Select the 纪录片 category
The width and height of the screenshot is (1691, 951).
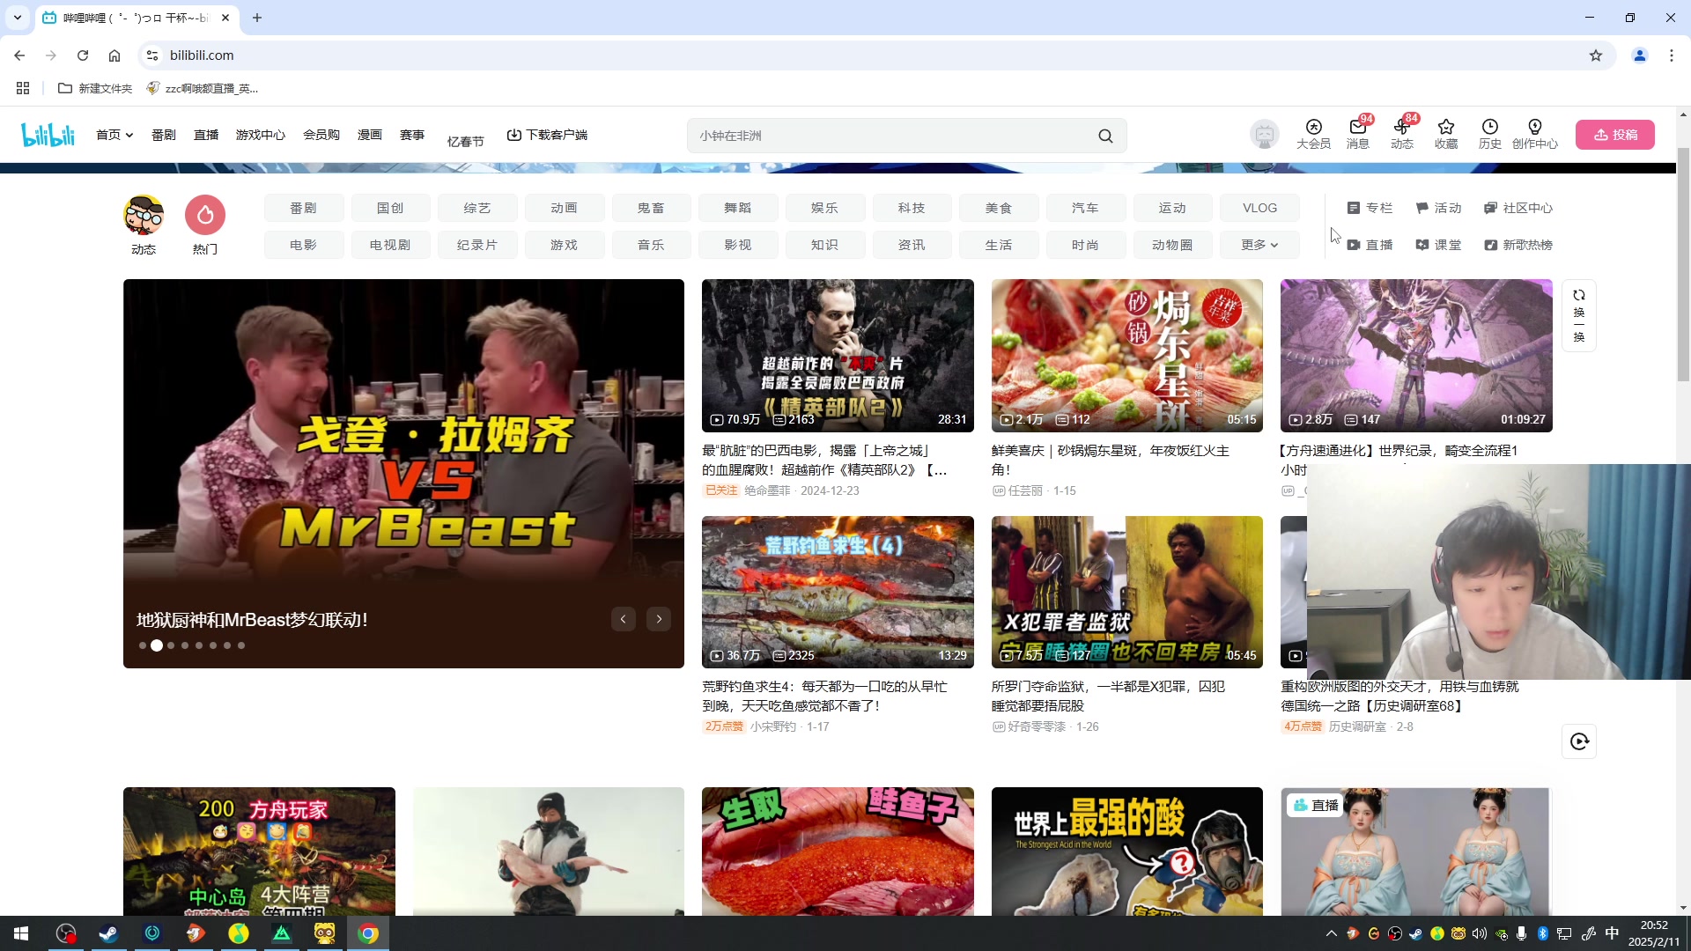coord(476,245)
